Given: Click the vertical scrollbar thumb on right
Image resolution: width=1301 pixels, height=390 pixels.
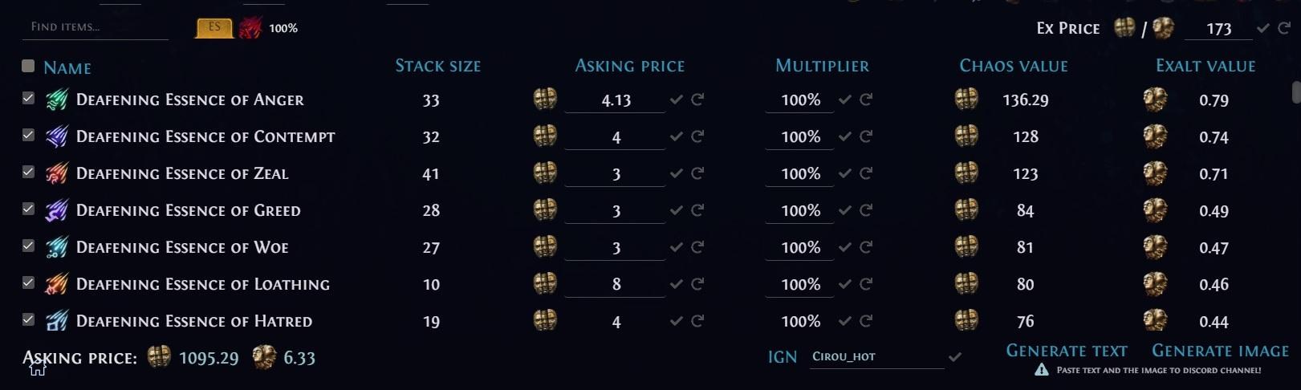Looking at the screenshot, I should (1296, 91).
